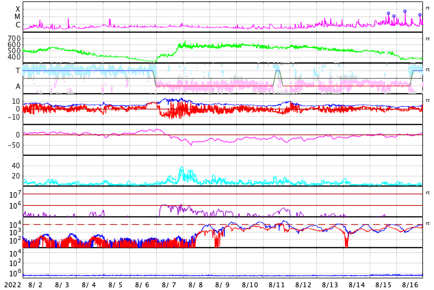Click the 2022 year label
Screen dimensions: 434x290
tap(13, 285)
